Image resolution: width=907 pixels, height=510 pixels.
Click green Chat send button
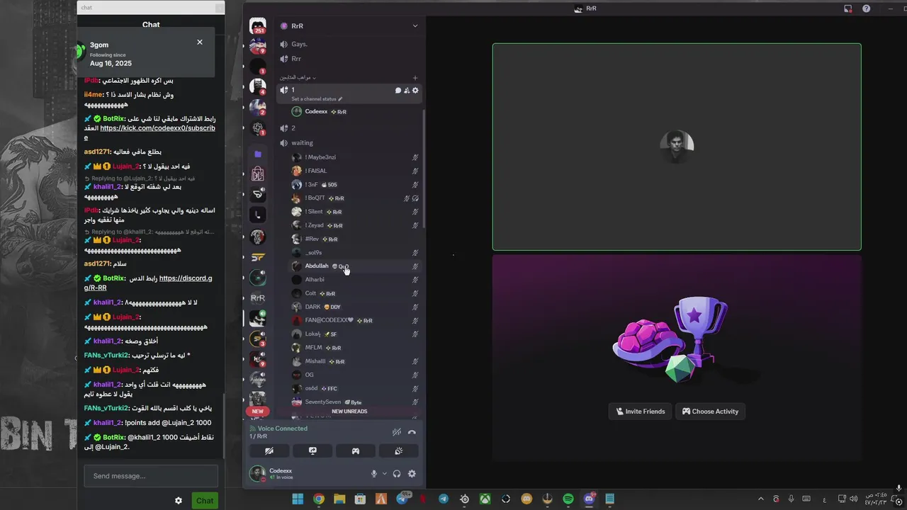(205, 500)
